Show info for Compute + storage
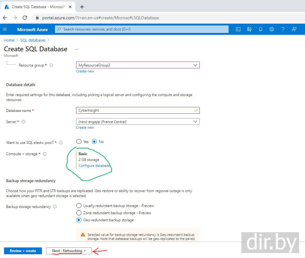 pyautogui.click(x=45, y=154)
